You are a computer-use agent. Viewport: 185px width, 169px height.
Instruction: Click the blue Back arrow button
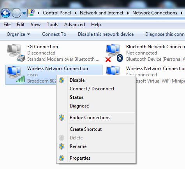[5, 13]
